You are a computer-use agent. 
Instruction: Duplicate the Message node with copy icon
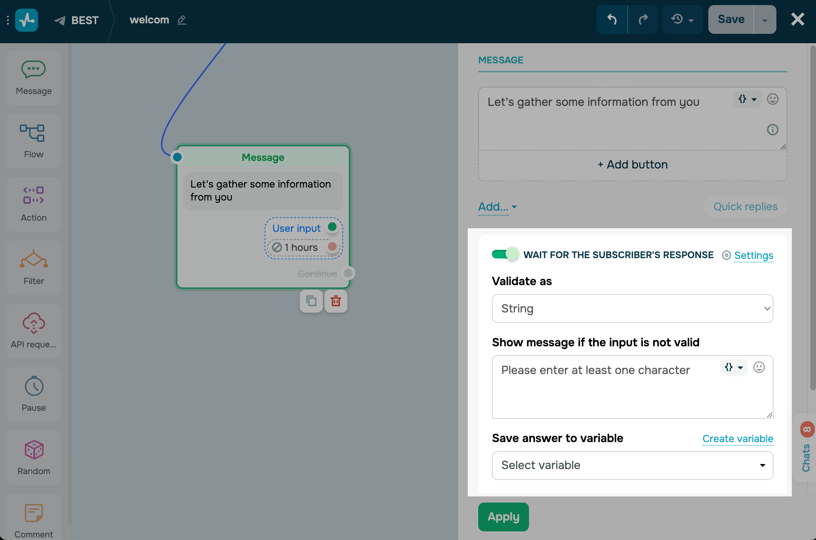click(x=311, y=301)
